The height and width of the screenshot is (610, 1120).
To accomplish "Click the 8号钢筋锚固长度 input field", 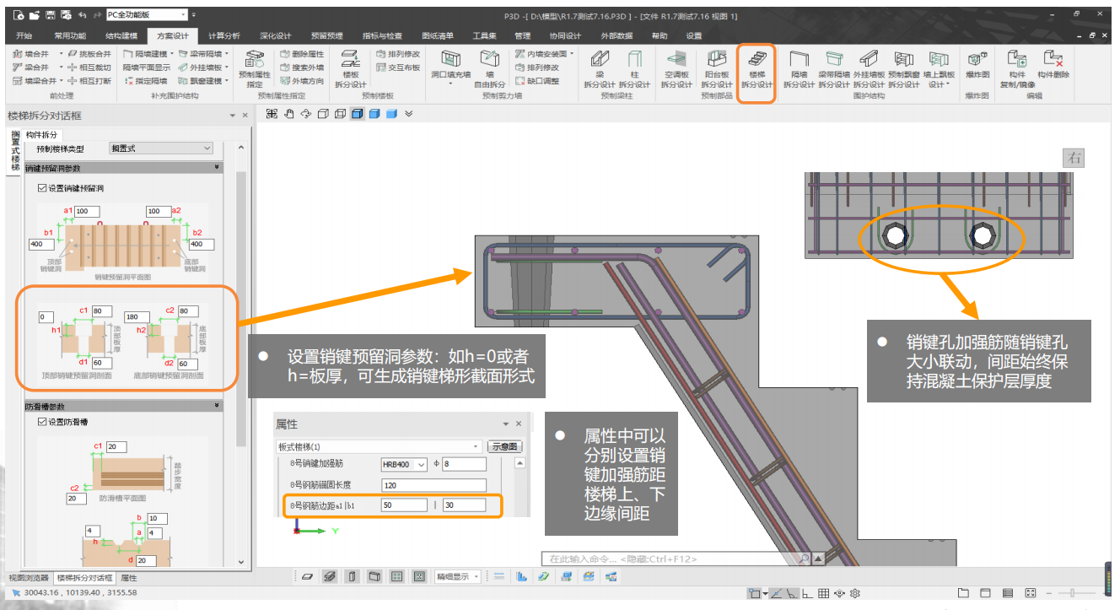I will (433, 485).
